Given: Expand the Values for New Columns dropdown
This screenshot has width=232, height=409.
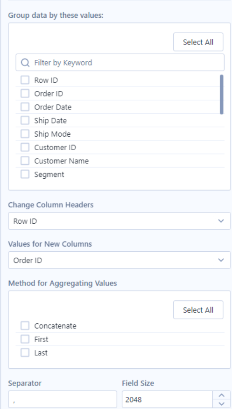Looking at the screenshot, I should pos(120,260).
